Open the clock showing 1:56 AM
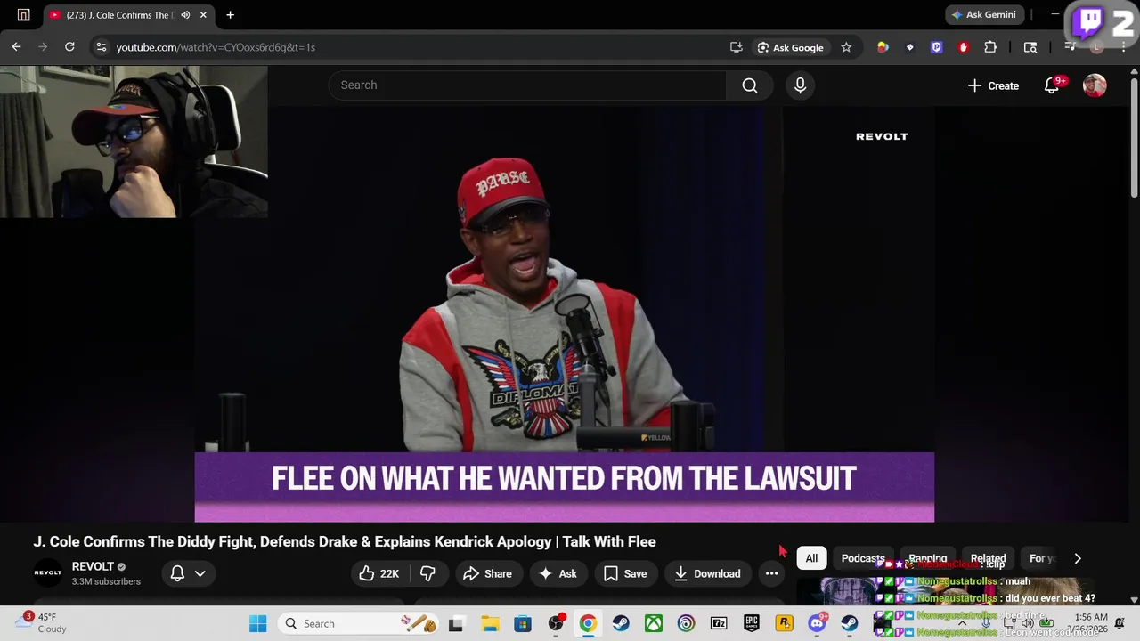The height and width of the screenshot is (641, 1140). [1090, 623]
